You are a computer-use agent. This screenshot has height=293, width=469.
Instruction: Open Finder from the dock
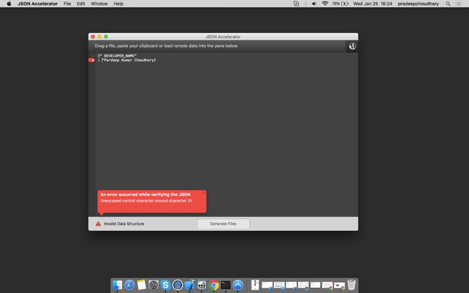point(117,285)
